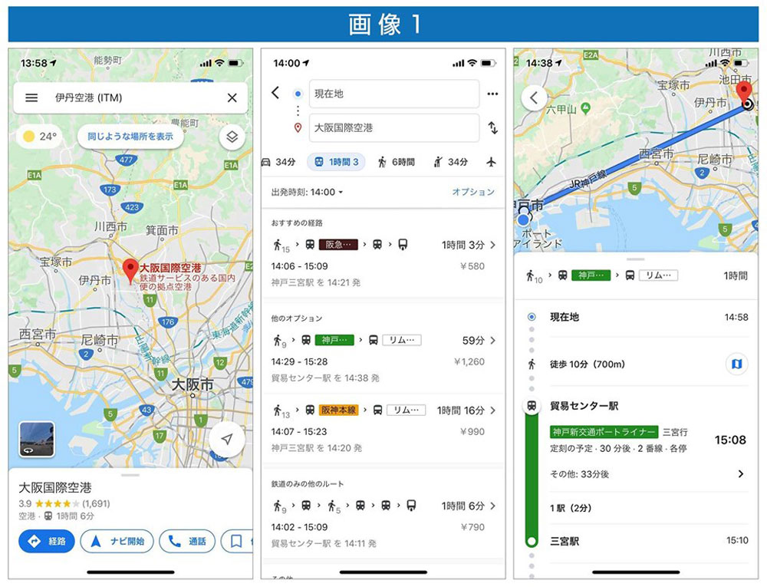Open the オプション link
767x587 pixels.
[x=473, y=192]
